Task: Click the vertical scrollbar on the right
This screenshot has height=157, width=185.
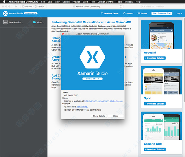Action: tap(184, 60)
